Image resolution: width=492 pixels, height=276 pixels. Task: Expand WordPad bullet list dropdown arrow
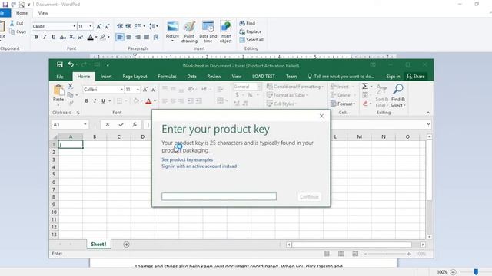pos(144,26)
